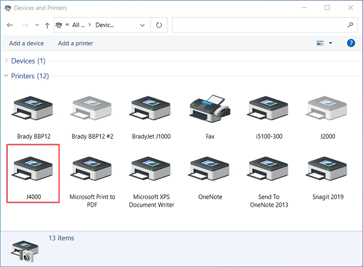
Task: Select the i5100-300 printer icon
Action: pyautogui.click(x=268, y=108)
